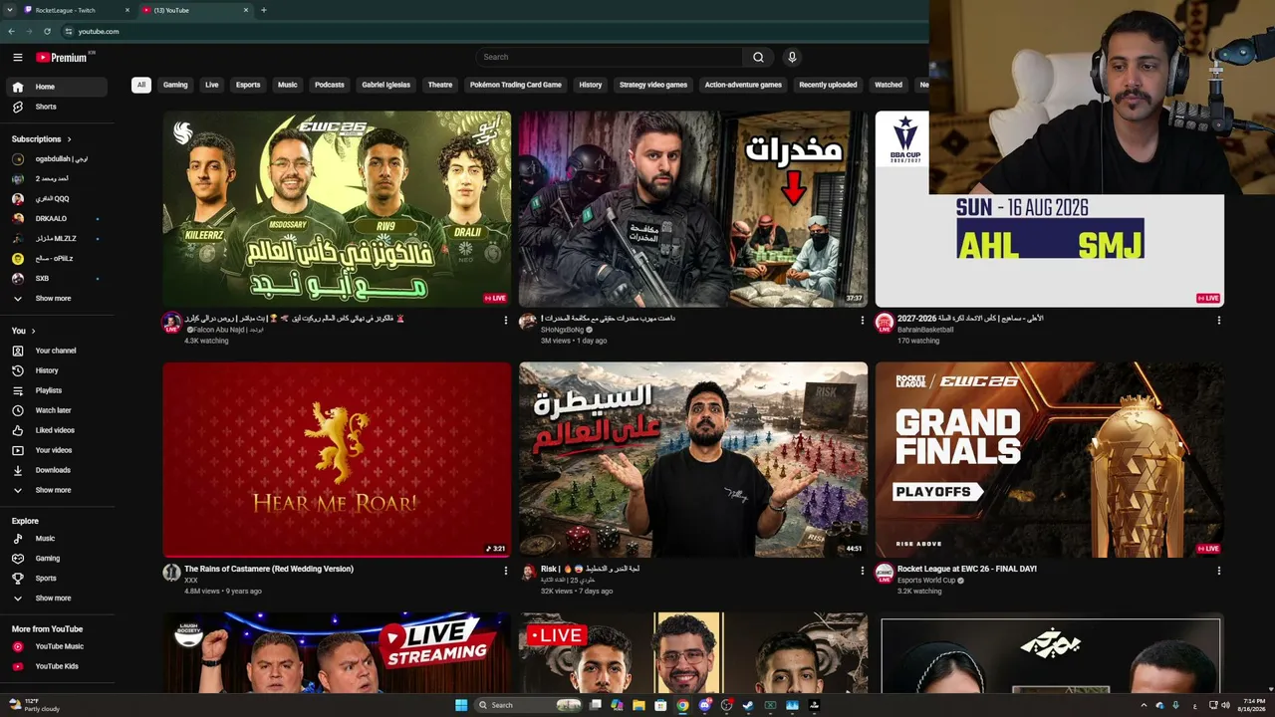Open Your channel in the sidebar
This screenshot has height=717, width=1275.
click(56, 351)
